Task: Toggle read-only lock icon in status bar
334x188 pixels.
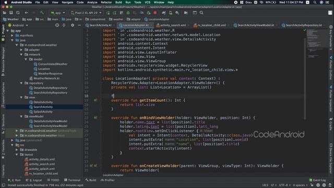Action: pyautogui.click(x=312, y=185)
